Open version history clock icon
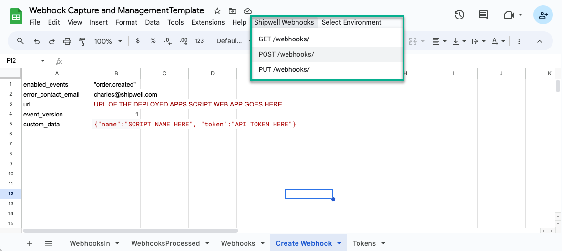 460,15
